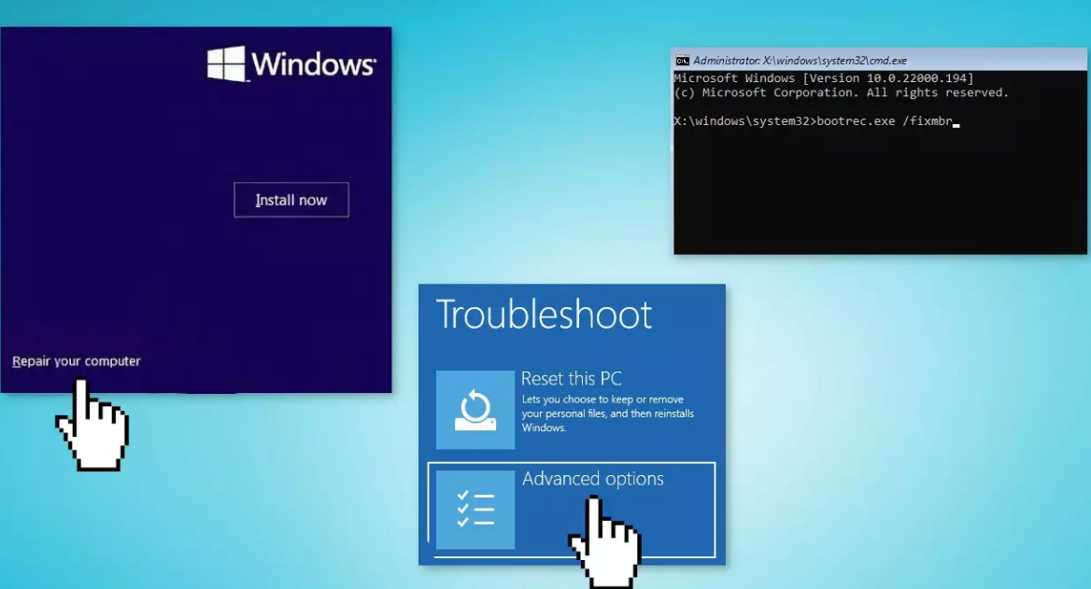This screenshot has width=1091, height=589.
Task: Click the Microsoft Windows version line
Action: (x=823, y=78)
